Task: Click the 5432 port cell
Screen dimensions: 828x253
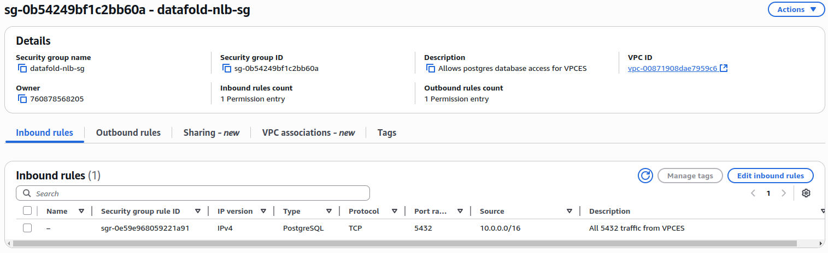Action: [x=423, y=228]
